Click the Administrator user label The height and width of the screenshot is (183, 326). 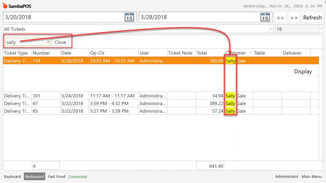tap(287, 176)
